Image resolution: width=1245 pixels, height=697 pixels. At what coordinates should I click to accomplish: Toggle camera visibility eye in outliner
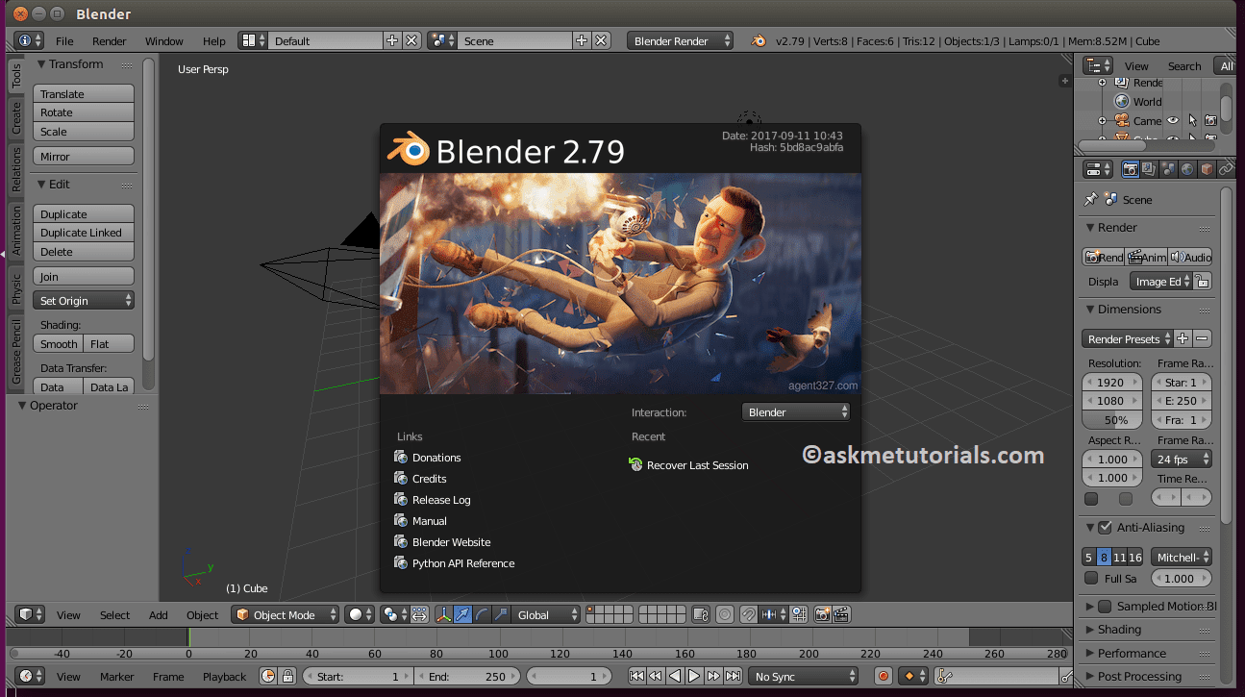click(x=1173, y=120)
